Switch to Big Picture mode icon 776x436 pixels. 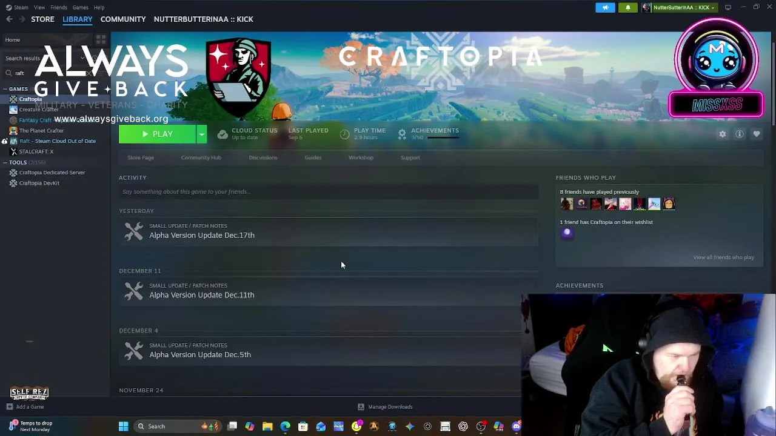click(x=727, y=7)
